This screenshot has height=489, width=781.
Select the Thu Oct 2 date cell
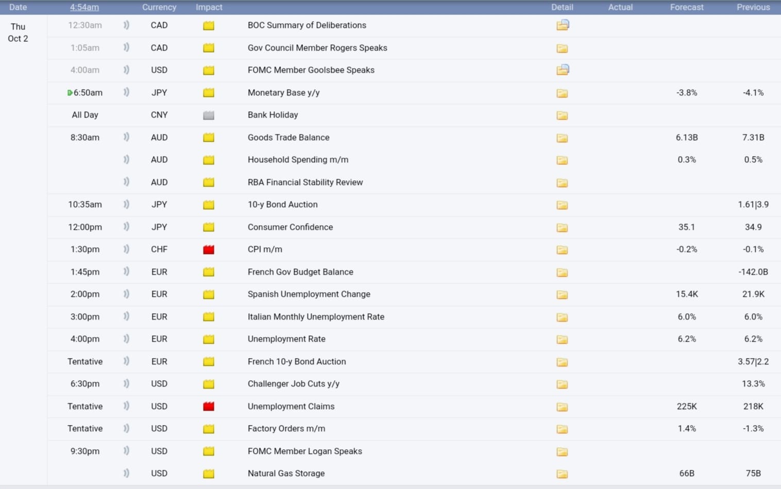point(18,32)
